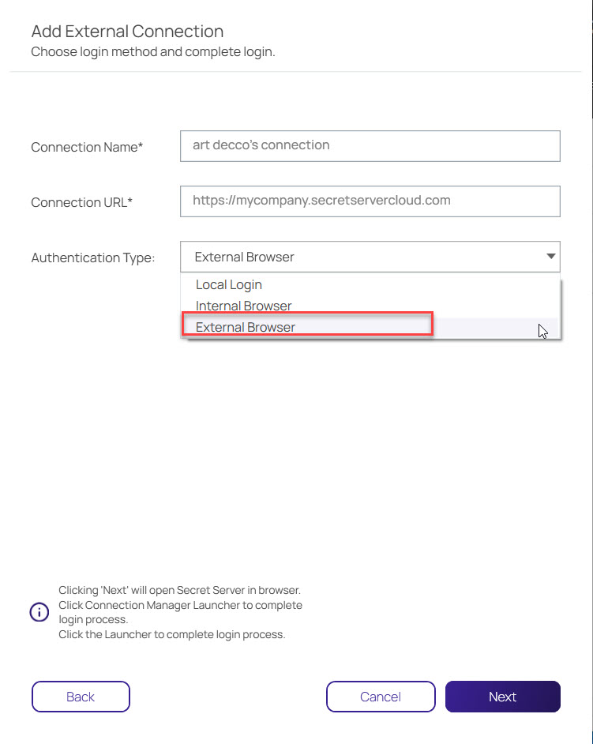Click the Cancel button
The width and height of the screenshot is (593, 744).
click(381, 697)
